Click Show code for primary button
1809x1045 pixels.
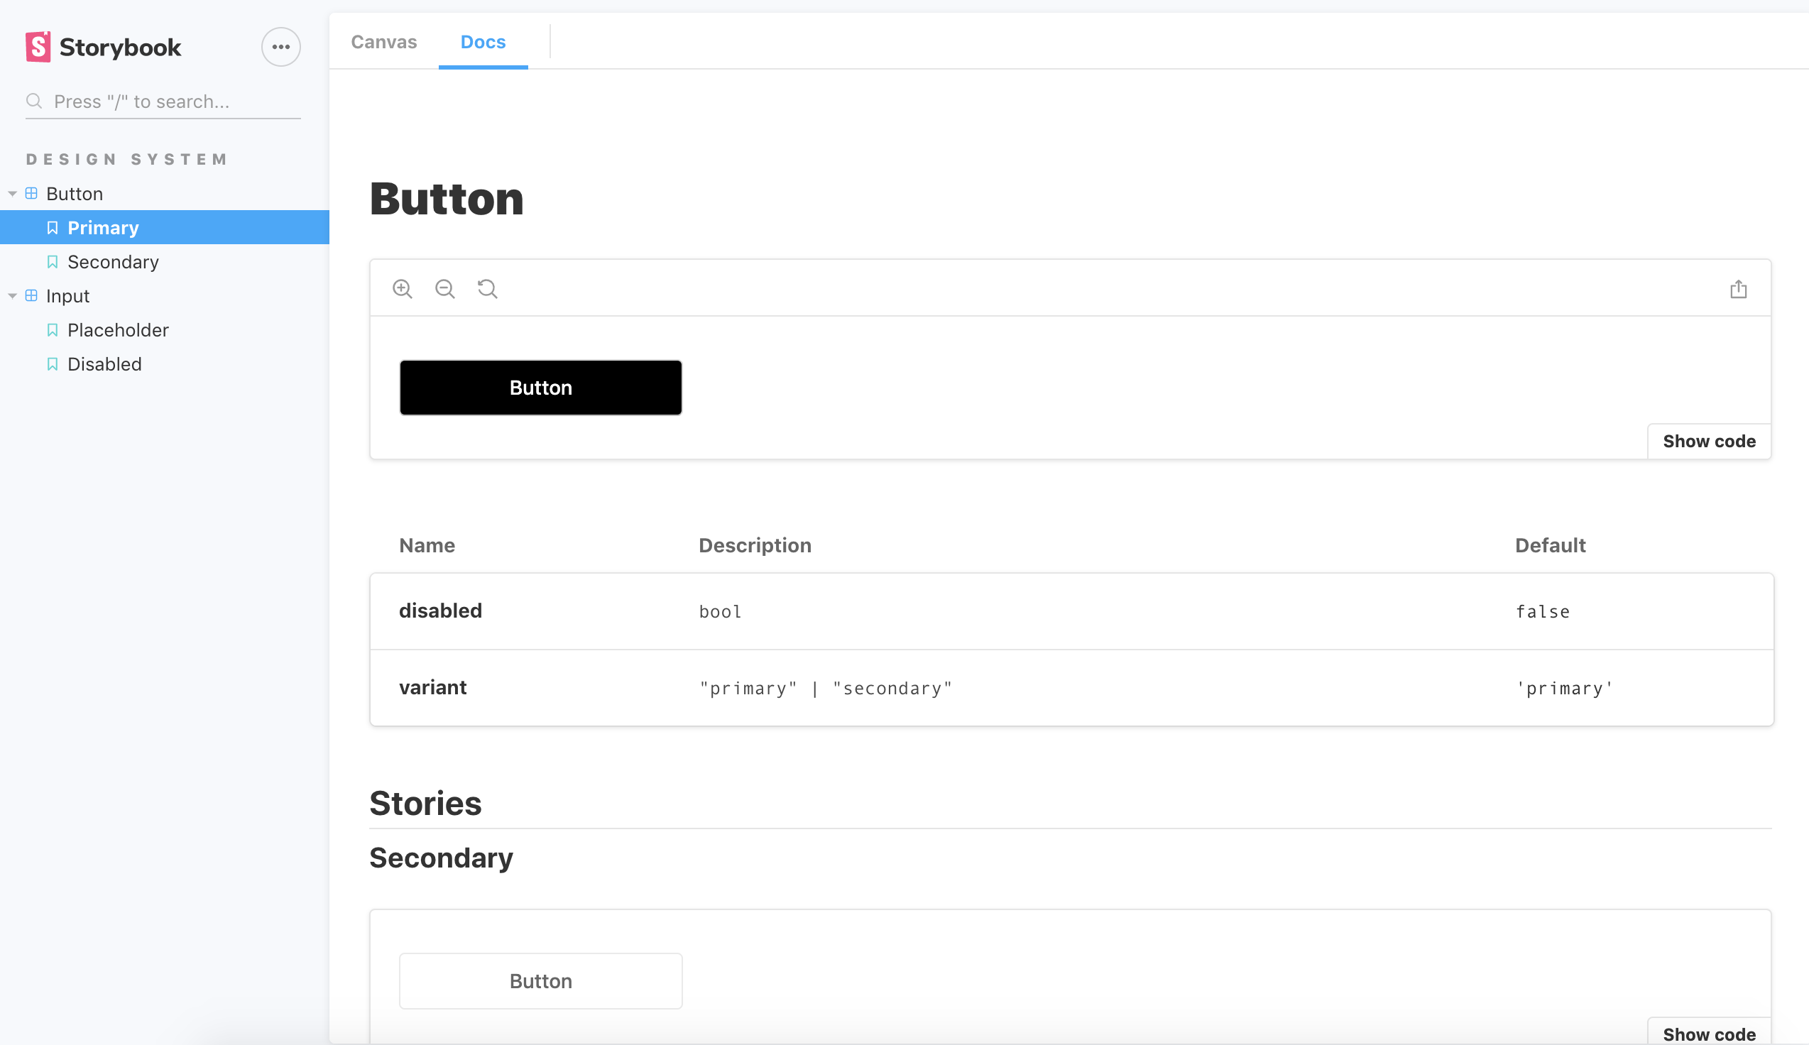click(x=1710, y=440)
